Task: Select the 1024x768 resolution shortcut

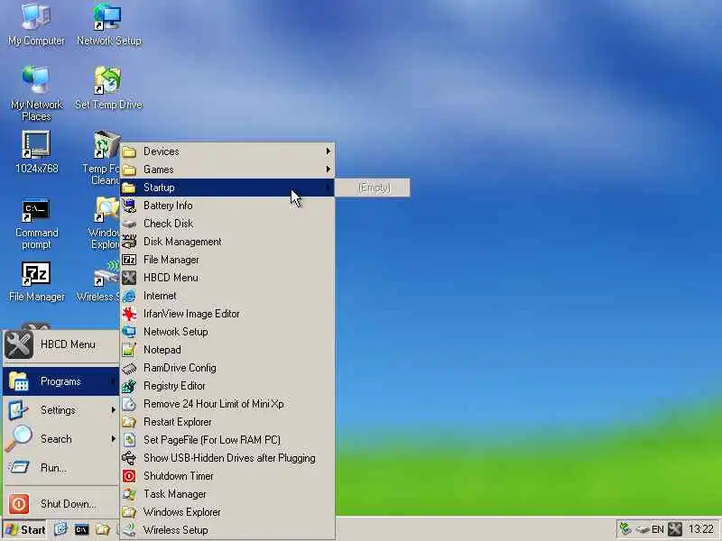Action: click(36, 151)
